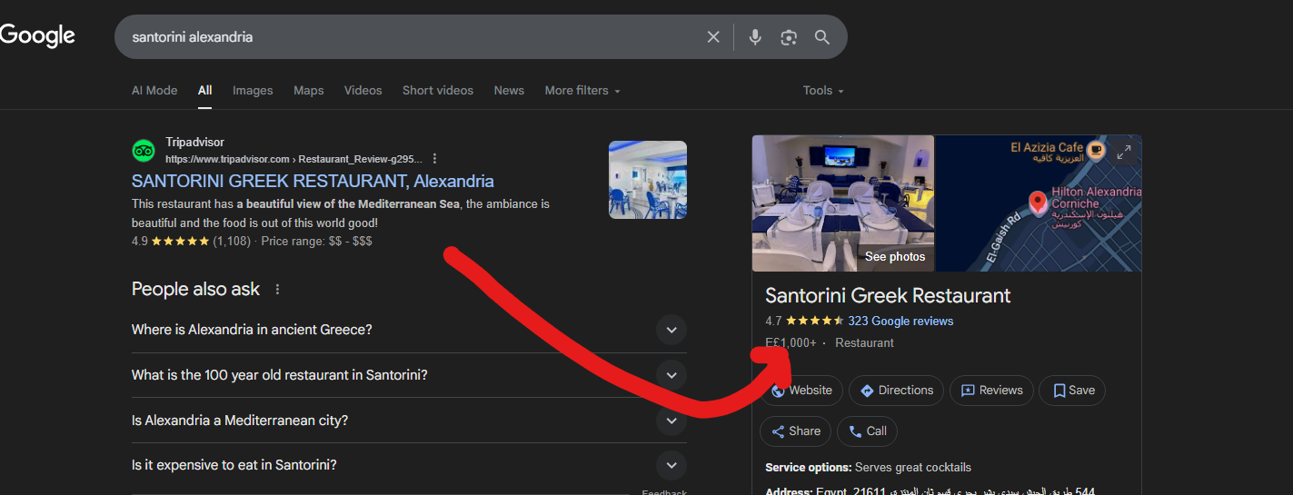Switch to the Maps tab
The width and height of the screenshot is (1293, 495).
coord(309,91)
